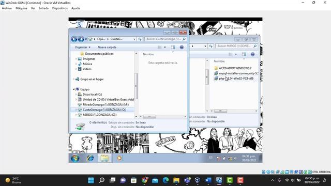This screenshot has height=186, width=331.
Task: Open guest taskbar clock 04:30 p.m.
Action: (249, 158)
